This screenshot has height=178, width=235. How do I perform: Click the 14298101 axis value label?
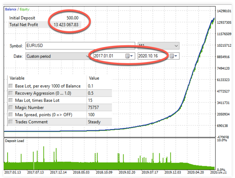224,11
